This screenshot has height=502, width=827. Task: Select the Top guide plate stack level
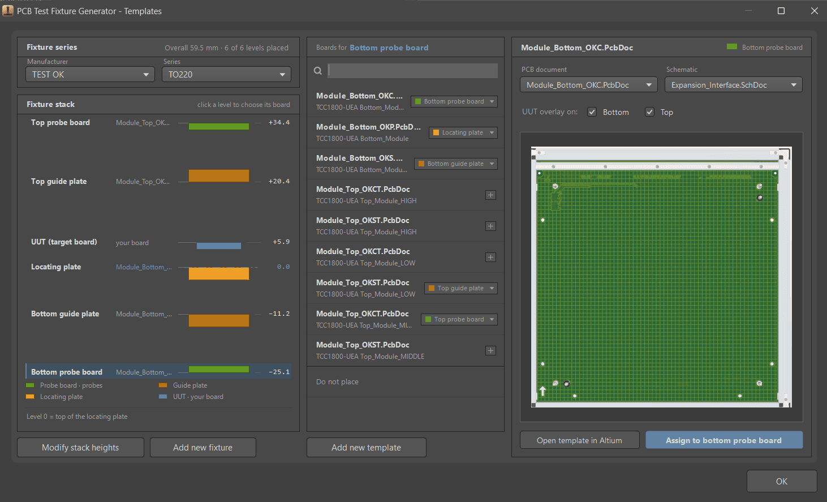point(158,181)
